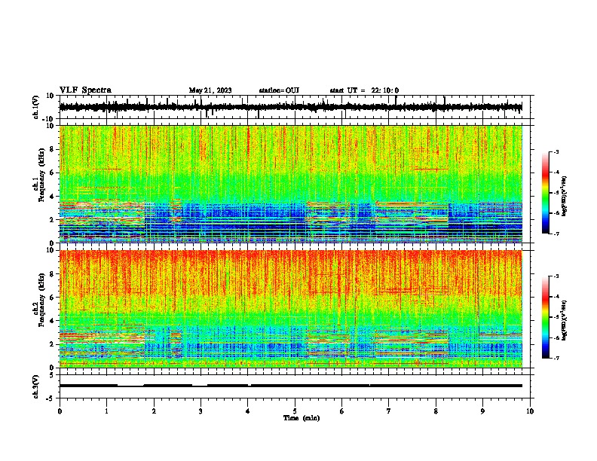597x461 pixels.
Task: Click the ch.2 spectrogram color scale bar
Action: coord(546,317)
